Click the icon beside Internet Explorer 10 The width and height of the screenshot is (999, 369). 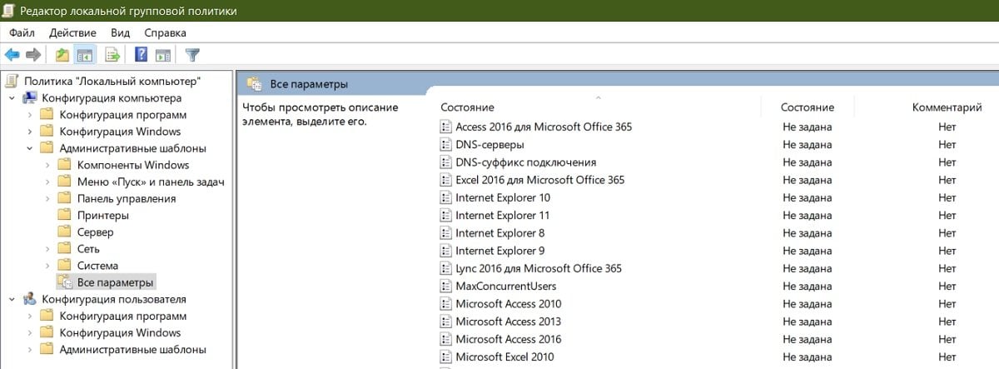(445, 197)
